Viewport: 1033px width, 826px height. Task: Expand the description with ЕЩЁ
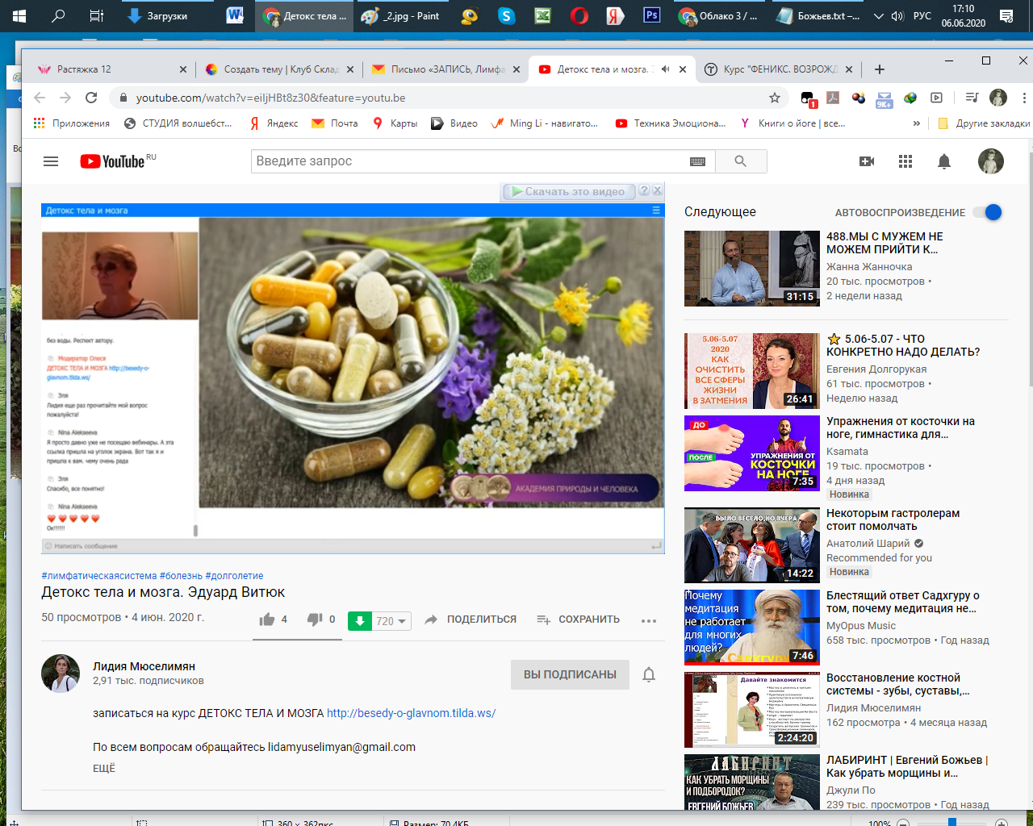point(104,768)
